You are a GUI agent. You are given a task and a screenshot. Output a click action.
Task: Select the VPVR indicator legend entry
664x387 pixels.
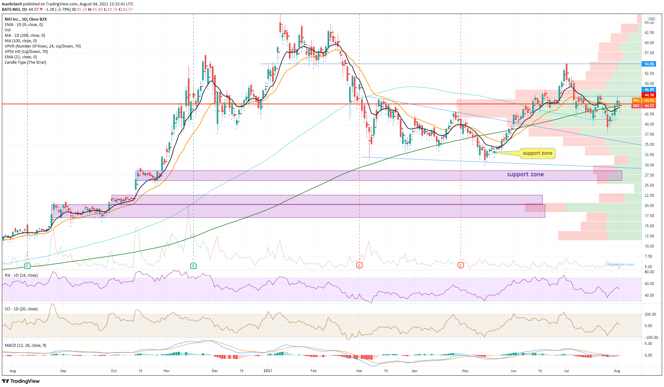(42, 46)
